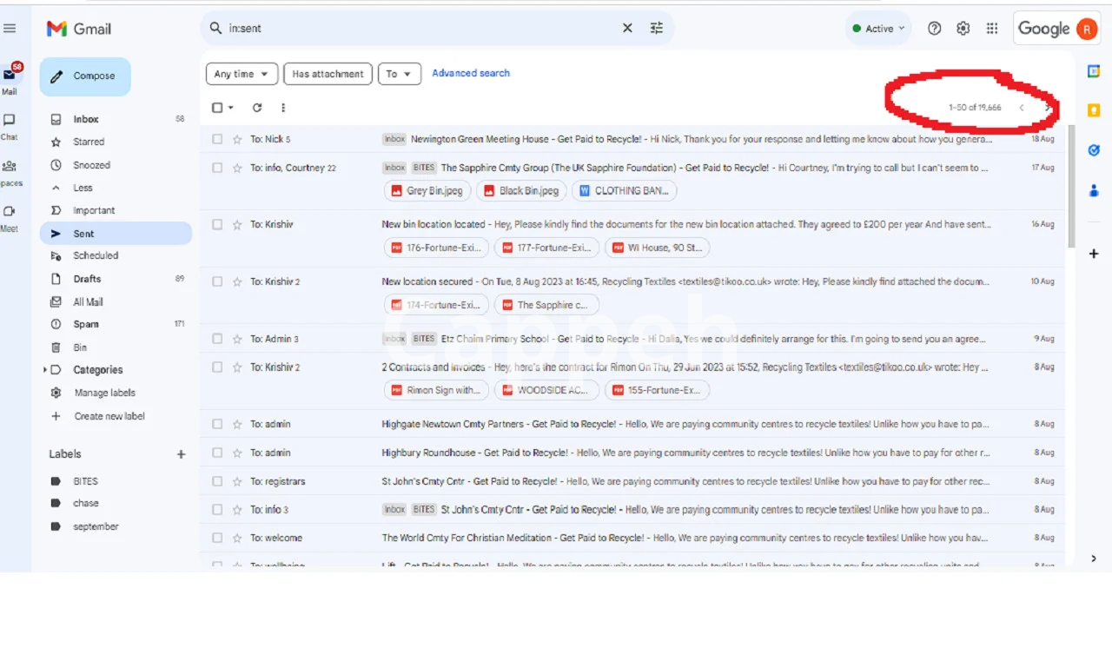Open the Advanced search link
The image size is (1112, 668).
471,73
